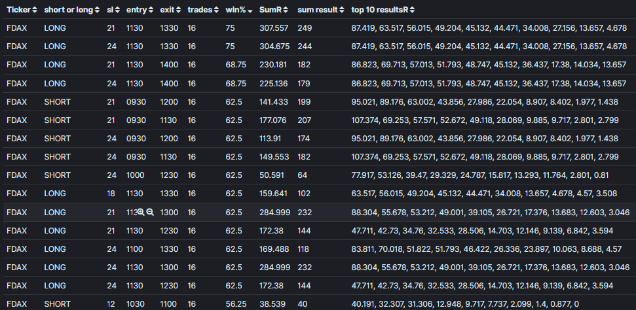
Task: Click win% 75 in the 304.675 row
Action: tap(230, 46)
